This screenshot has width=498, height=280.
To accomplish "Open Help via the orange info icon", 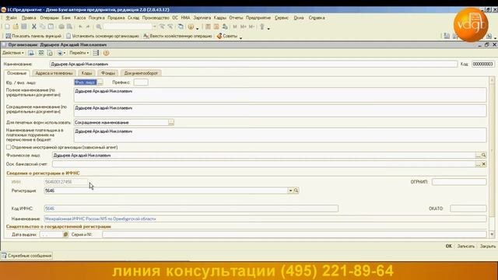I will [191, 27].
